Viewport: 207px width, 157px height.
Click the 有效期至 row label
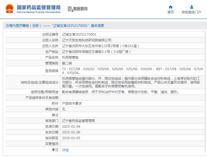pyautogui.click(x=52, y=138)
